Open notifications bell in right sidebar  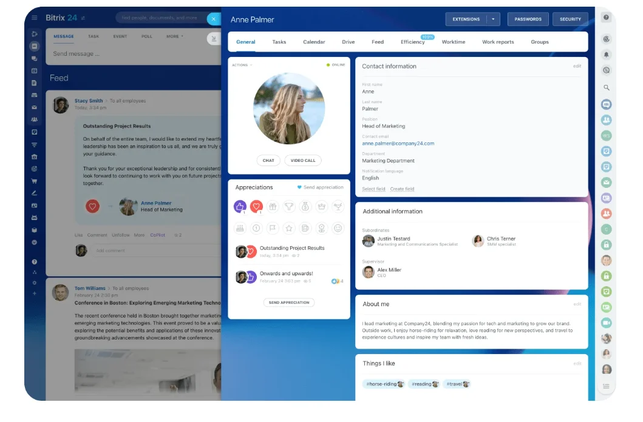606,55
